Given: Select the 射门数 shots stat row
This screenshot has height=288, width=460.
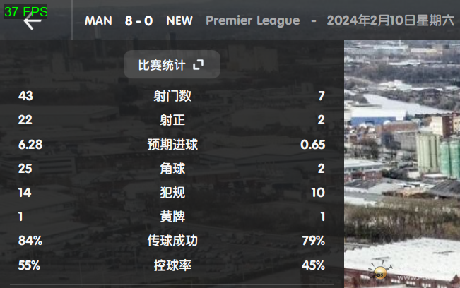Looking at the screenshot, I should pyautogui.click(x=172, y=96).
